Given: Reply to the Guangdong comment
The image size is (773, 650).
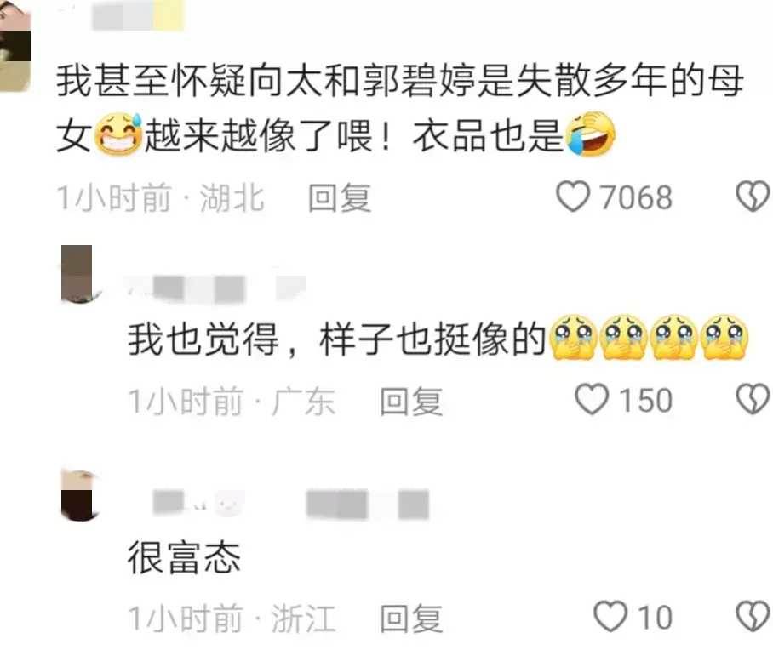Looking at the screenshot, I should (x=411, y=401).
